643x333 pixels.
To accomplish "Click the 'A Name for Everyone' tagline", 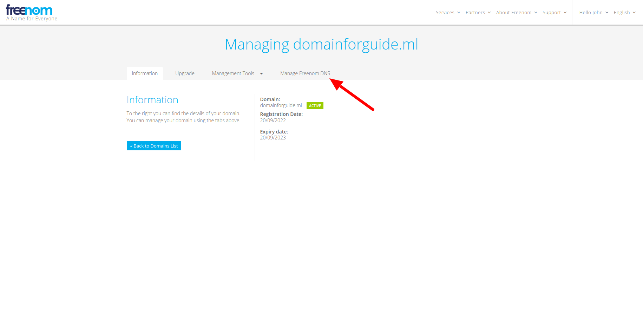I will pyautogui.click(x=32, y=19).
